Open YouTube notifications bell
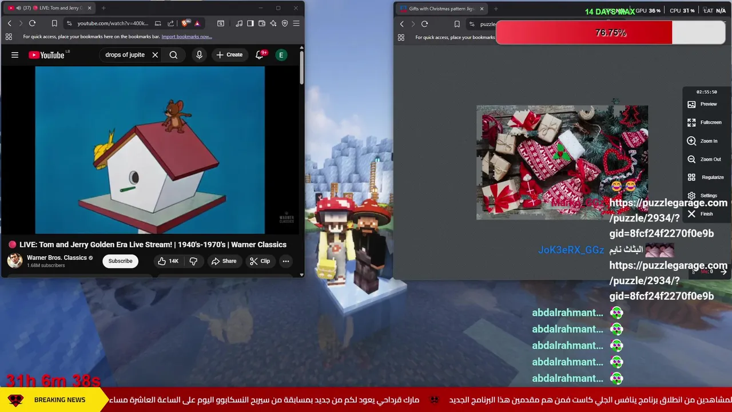This screenshot has width=732, height=412. [260, 55]
